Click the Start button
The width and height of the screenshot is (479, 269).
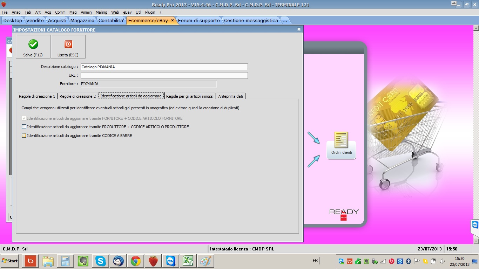tap(10, 261)
